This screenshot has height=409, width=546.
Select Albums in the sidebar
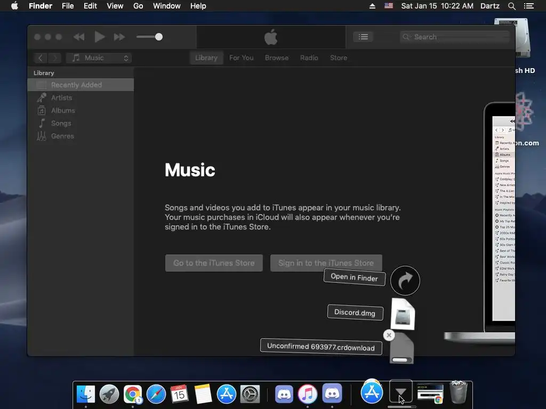point(81,111)
